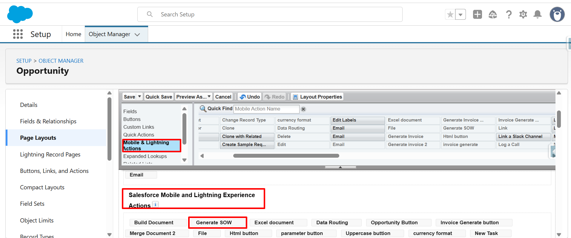
Task: Open the Setup gear menu
Action: pyautogui.click(x=523, y=14)
